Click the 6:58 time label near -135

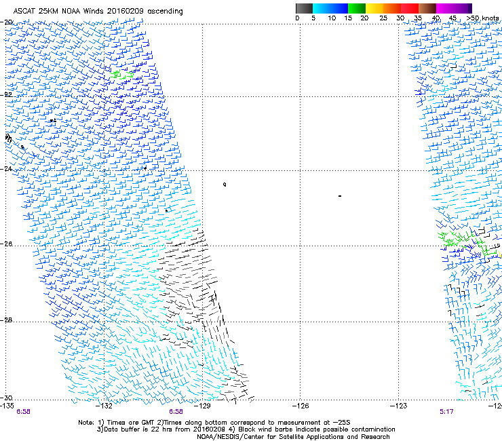pyautogui.click(x=23, y=412)
